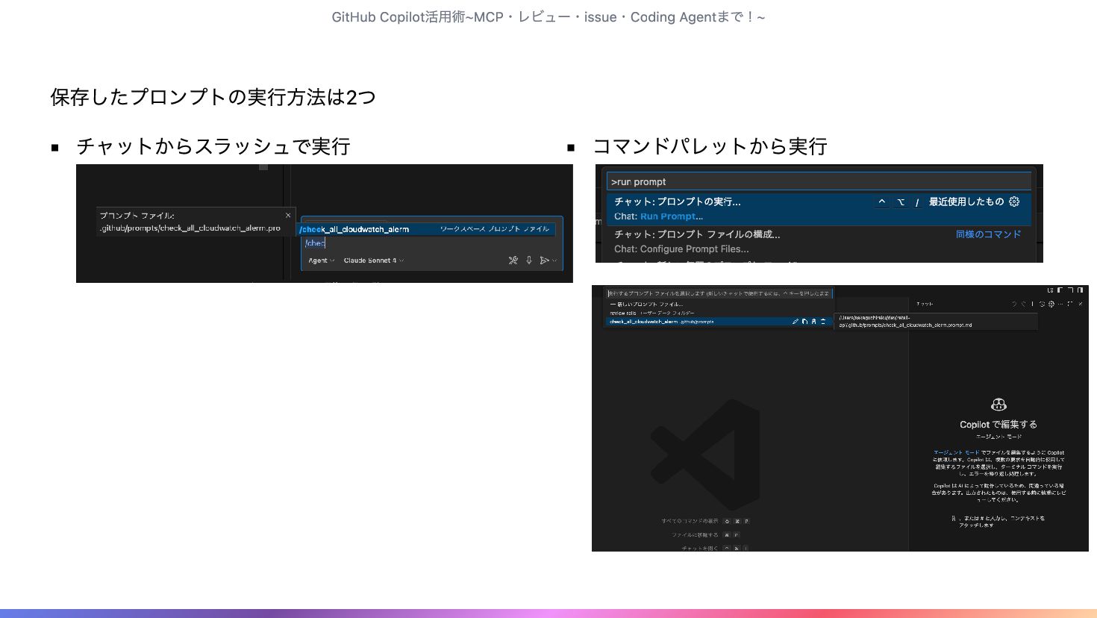Click the prompt file path tooltip ending .prompt.md
The image size is (1097, 618).
(x=936, y=322)
